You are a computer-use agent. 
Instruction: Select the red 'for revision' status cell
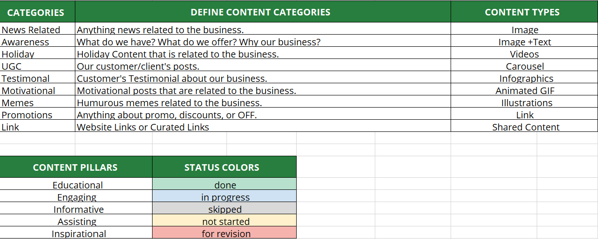coord(225,233)
